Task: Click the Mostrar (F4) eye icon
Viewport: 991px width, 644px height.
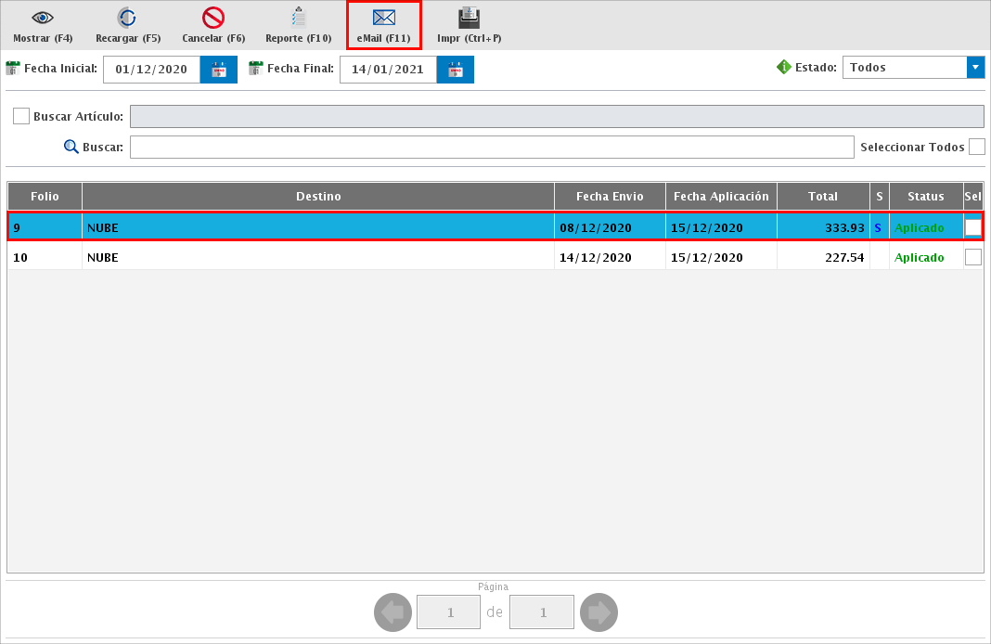Action: tap(43, 18)
